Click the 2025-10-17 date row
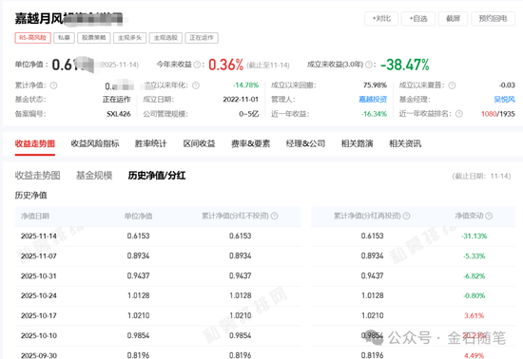The width and height of the screenshot is (523, 359). pyautogui.click(x=39, y=316)
